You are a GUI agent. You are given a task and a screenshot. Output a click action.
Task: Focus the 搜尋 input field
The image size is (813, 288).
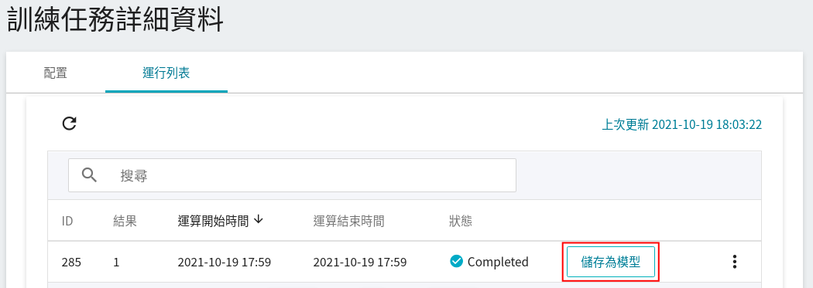[292, 175]
